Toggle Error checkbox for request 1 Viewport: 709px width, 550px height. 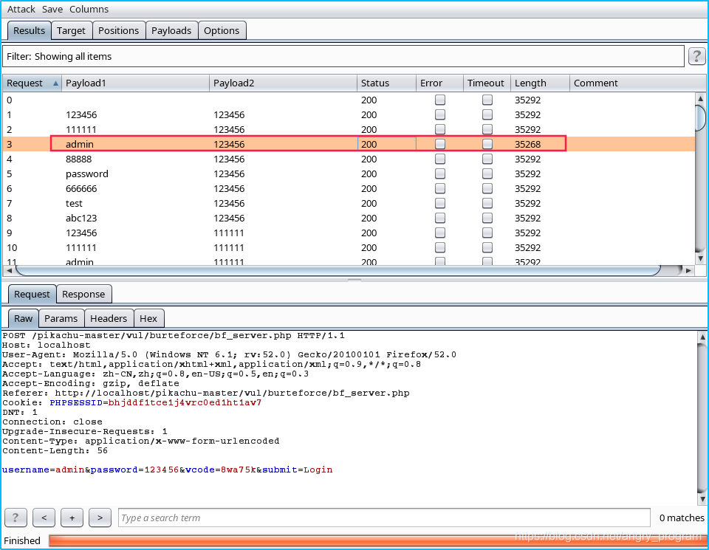[x=440, y=114]
